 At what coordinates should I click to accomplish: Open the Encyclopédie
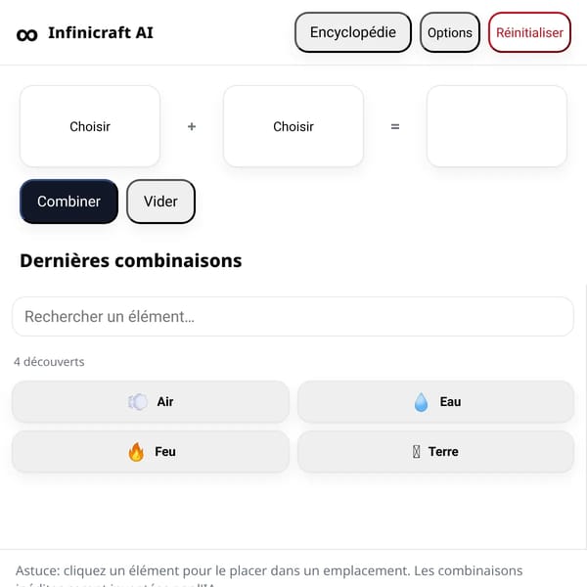[x=352, y=32]
